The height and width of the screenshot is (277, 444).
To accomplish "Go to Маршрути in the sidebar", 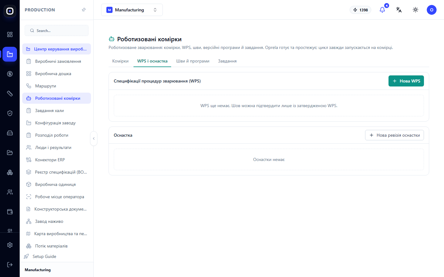I will pos(56,86).
